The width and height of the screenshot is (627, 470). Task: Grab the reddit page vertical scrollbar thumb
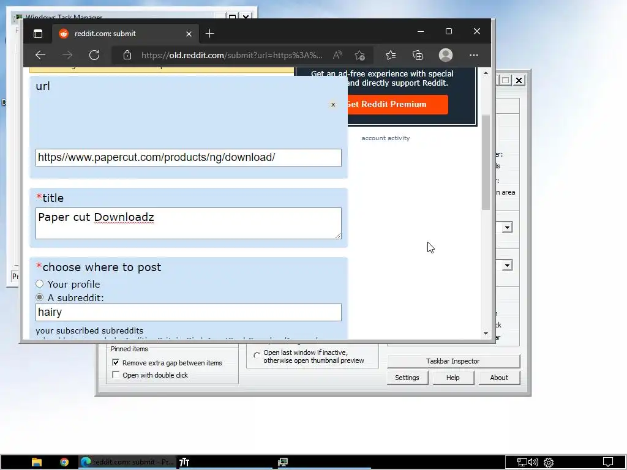point(486,162)
